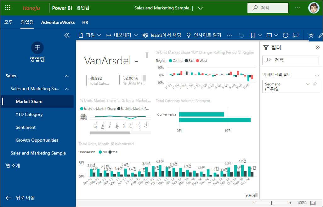Open 이 페이지의 필터 more options
The height and width of the screenshot is (207, 323).
coord(317,75)
